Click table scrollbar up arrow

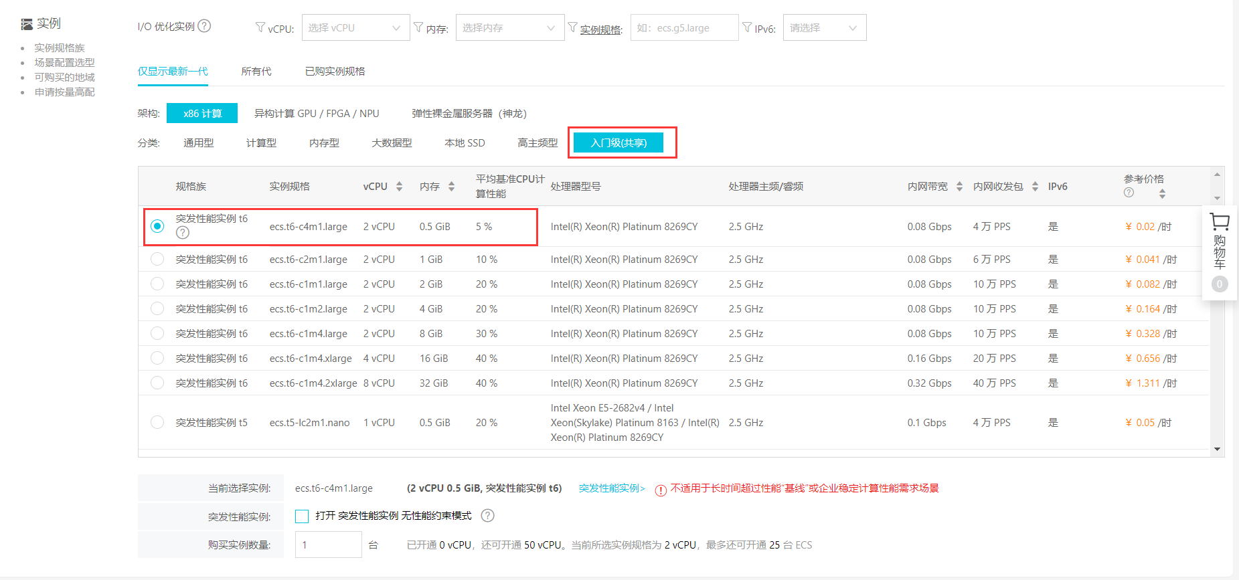point(1218,175)
